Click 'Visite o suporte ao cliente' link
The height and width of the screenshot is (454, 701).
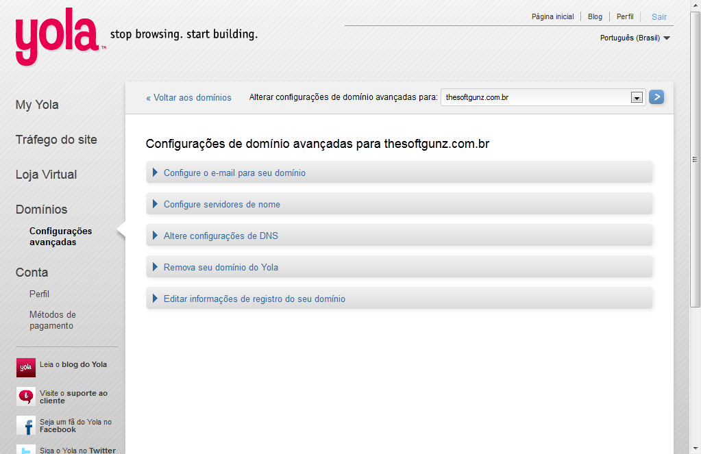(x=74, y=396)
